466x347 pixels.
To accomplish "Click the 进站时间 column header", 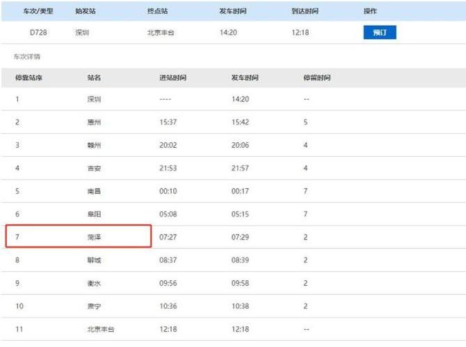I will 172,78.
